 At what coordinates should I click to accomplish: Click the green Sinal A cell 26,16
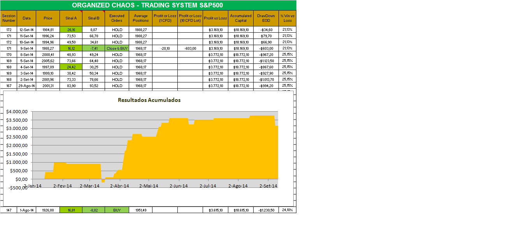(x=71, y=30)
